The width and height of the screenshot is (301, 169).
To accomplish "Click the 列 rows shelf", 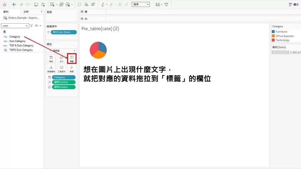I will tap(190, 19).
